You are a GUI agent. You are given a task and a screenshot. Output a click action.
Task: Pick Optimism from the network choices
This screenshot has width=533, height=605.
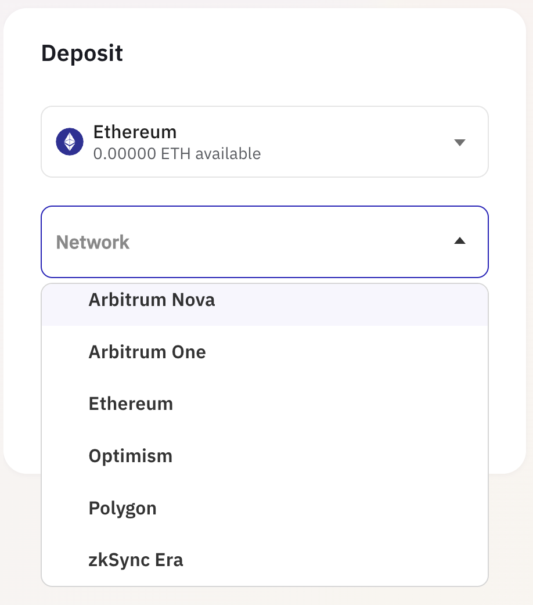130,456
